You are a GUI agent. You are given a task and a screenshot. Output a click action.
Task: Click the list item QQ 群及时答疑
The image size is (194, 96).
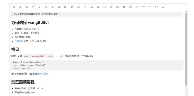click(22, 37)
